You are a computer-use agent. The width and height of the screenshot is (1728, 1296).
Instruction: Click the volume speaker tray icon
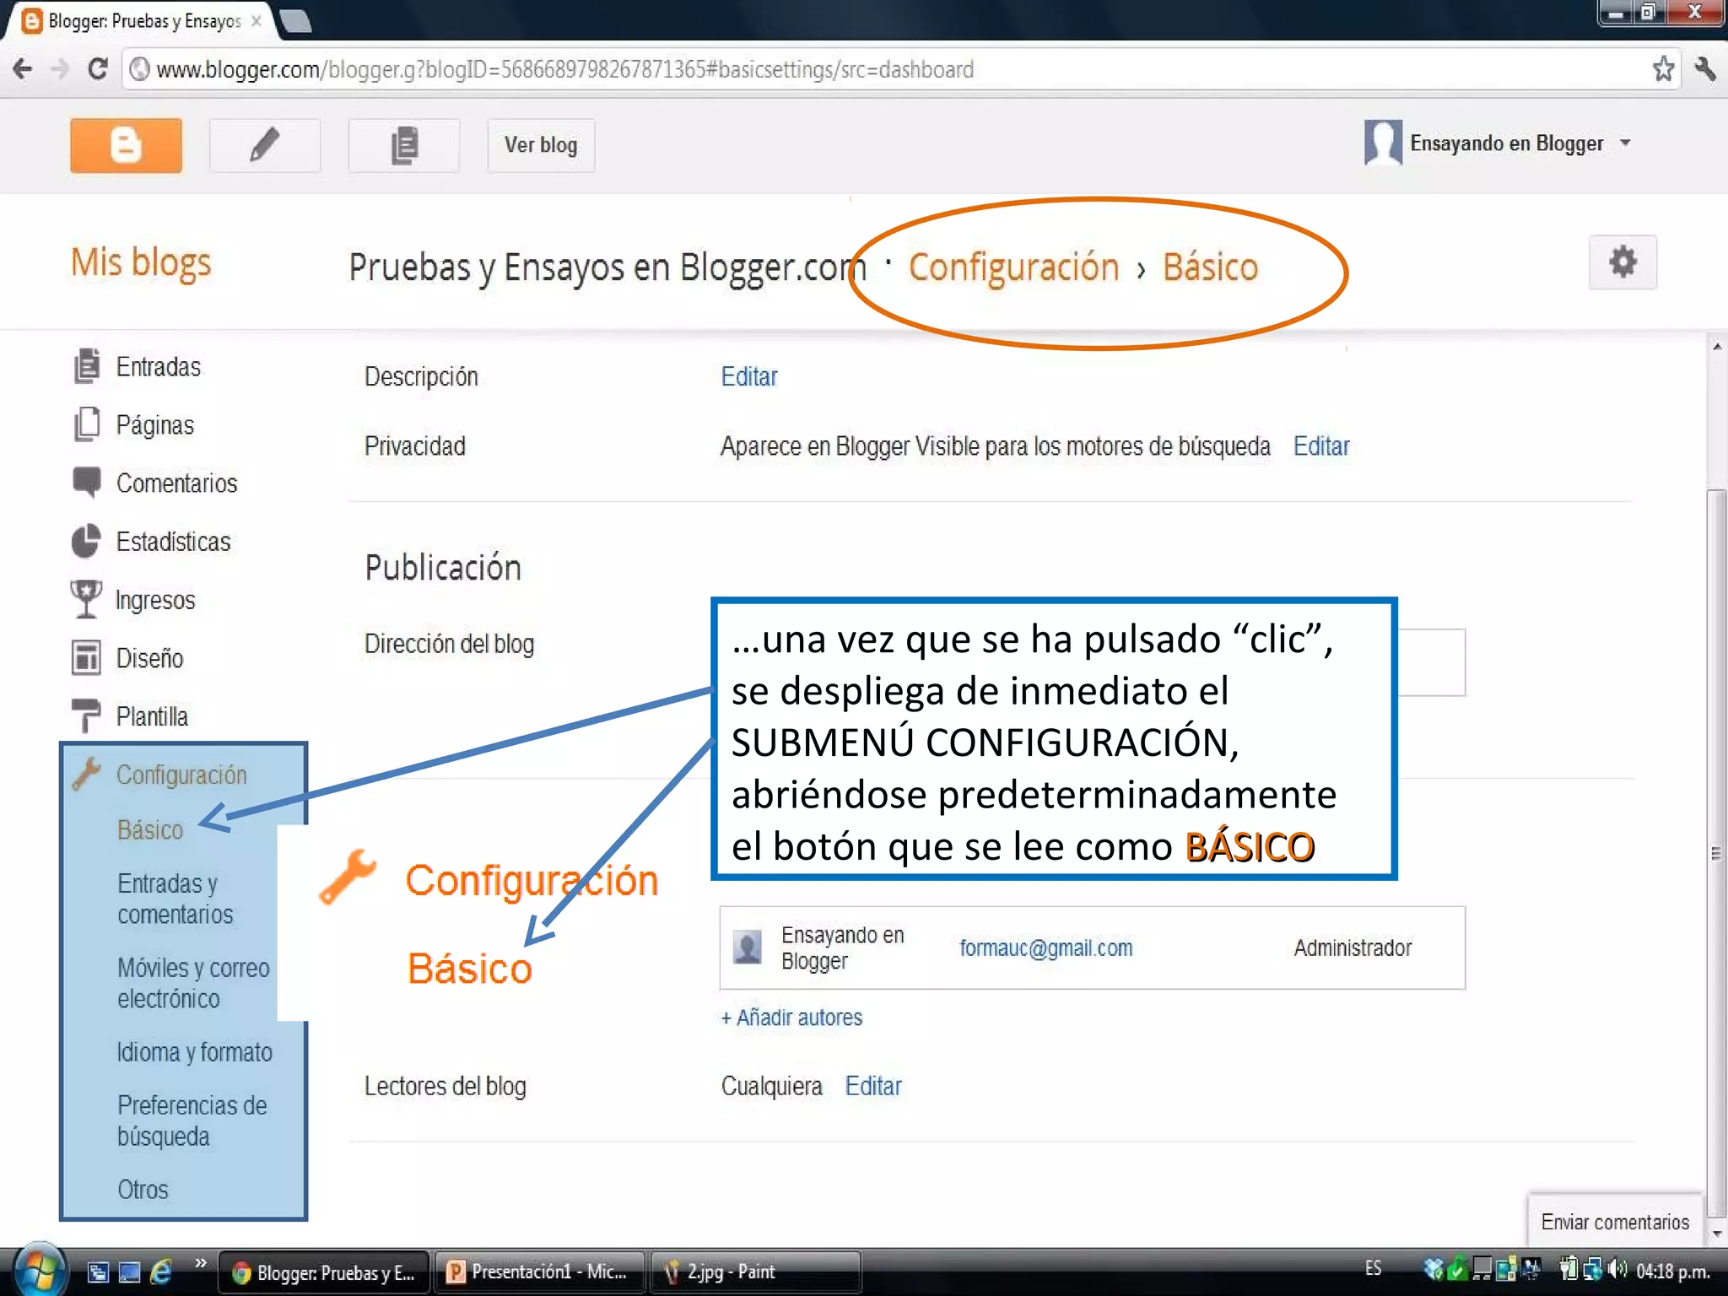(x=1617, y=1268)
